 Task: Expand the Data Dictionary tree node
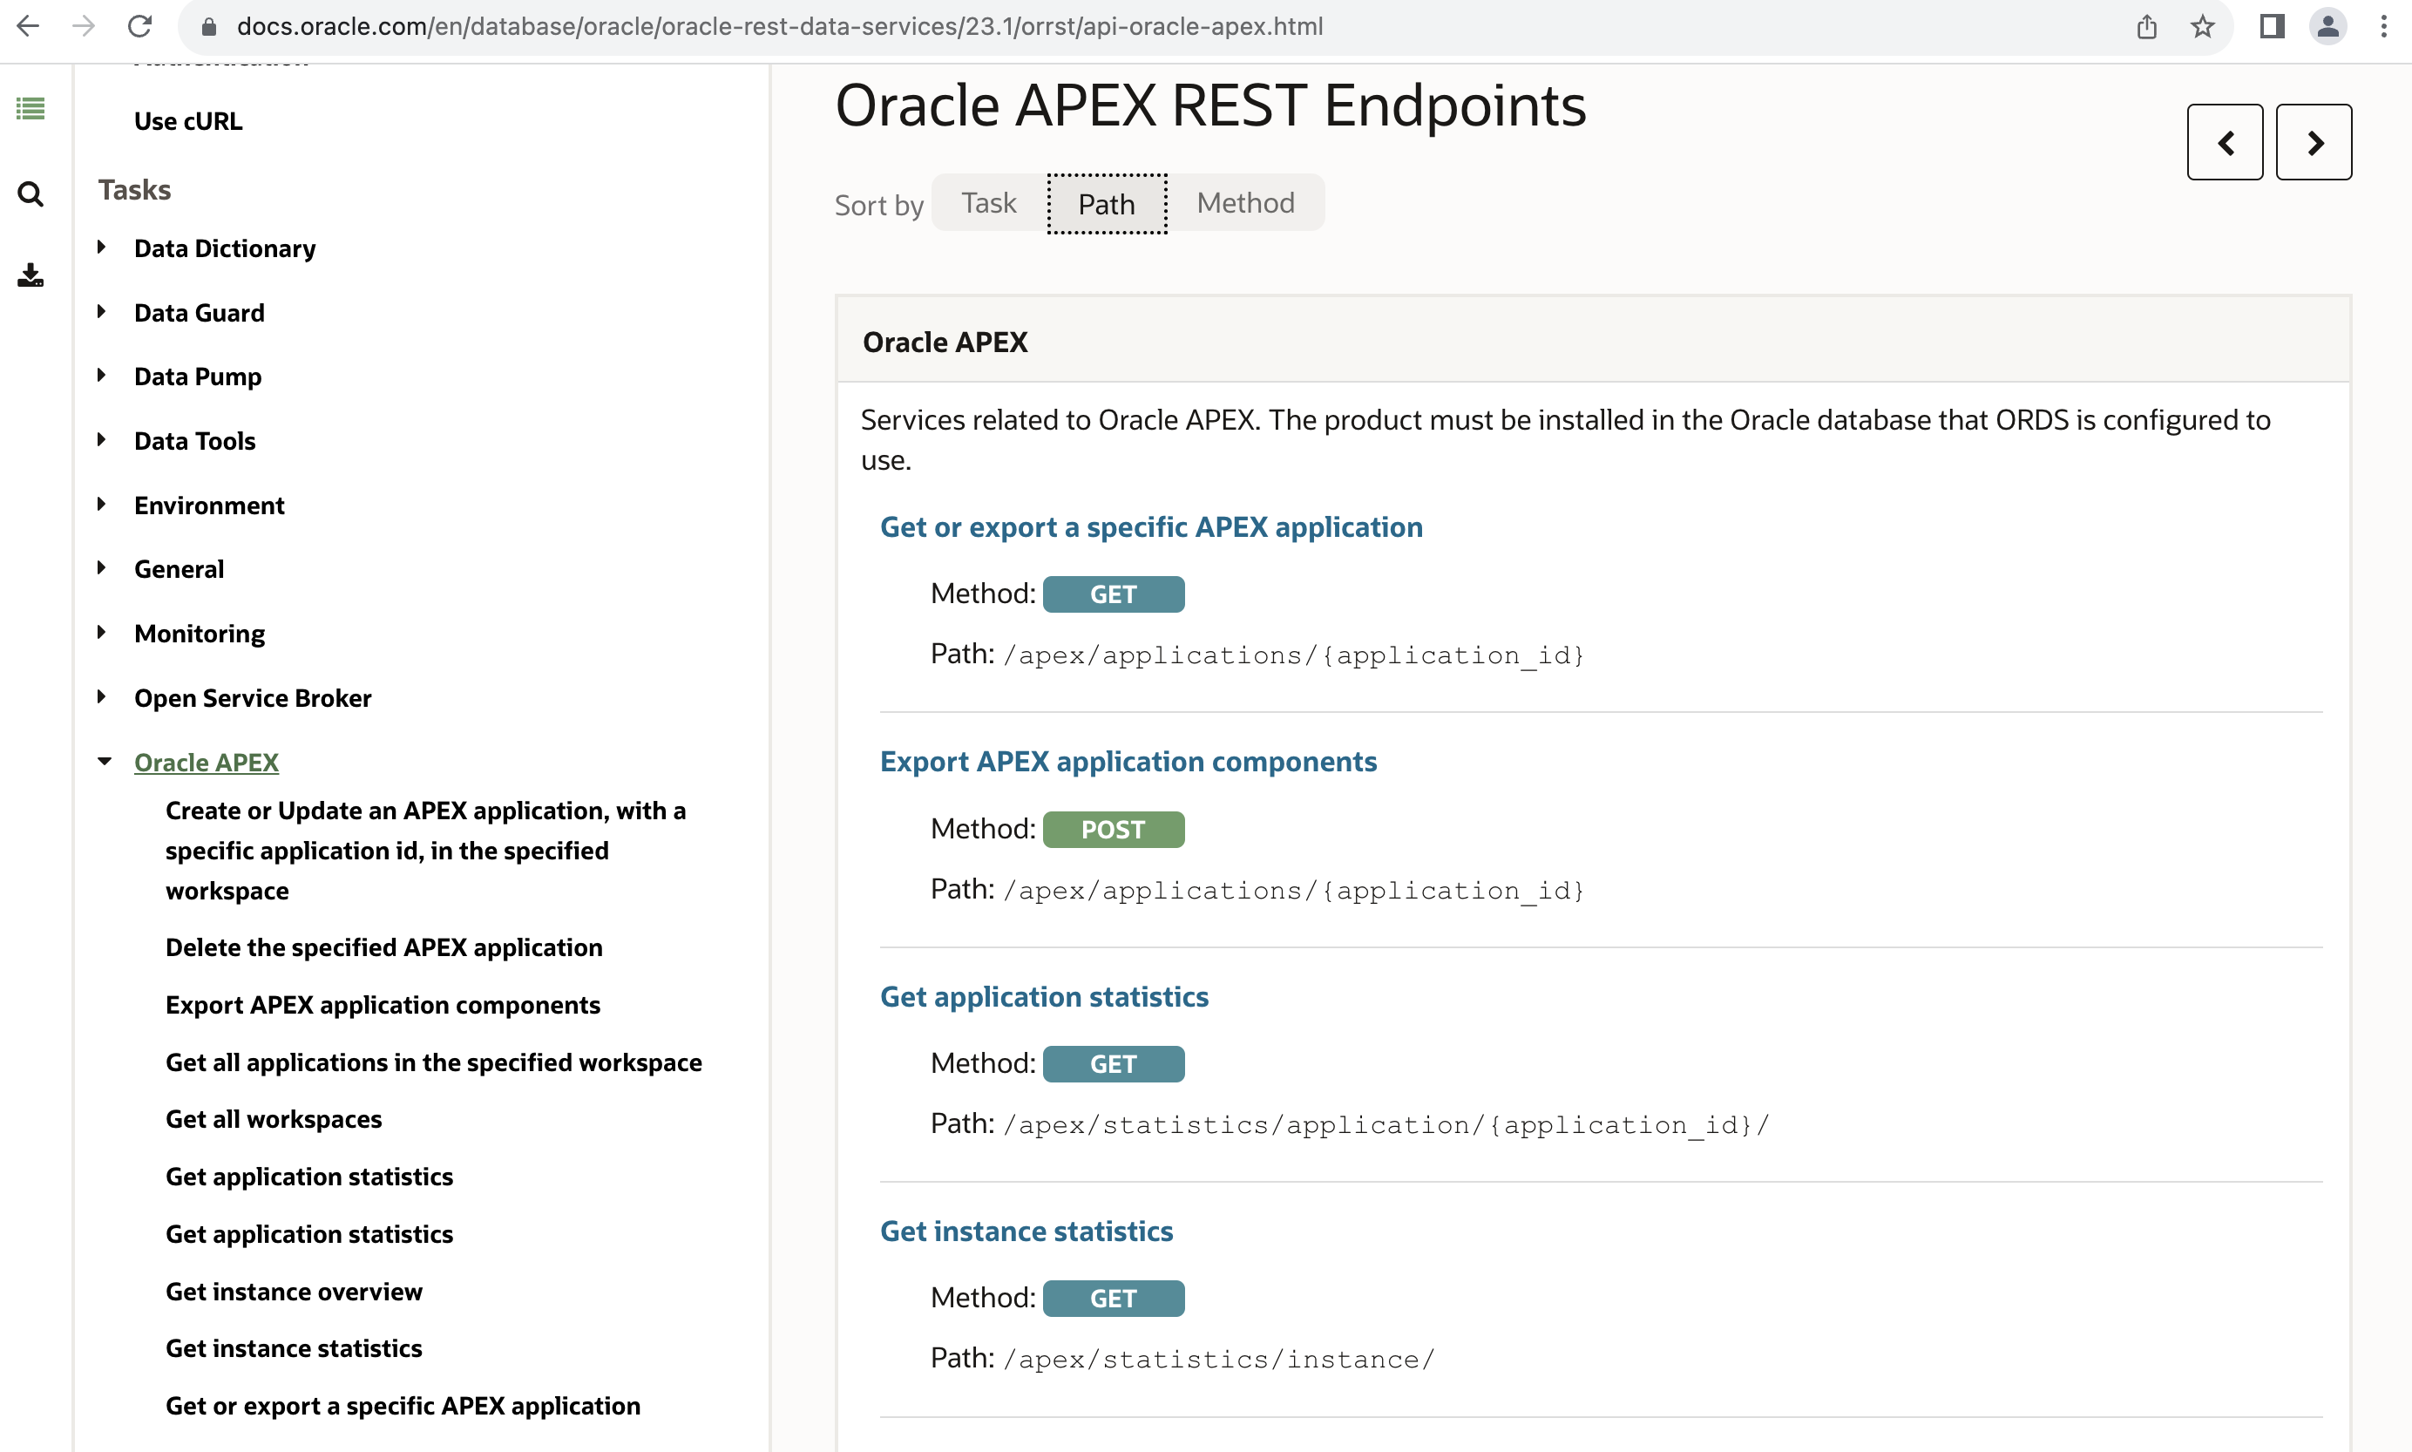pos(102,248)
